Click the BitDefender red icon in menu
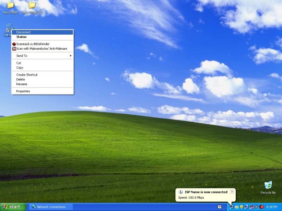The image size is (282, 211). (14, 44)
